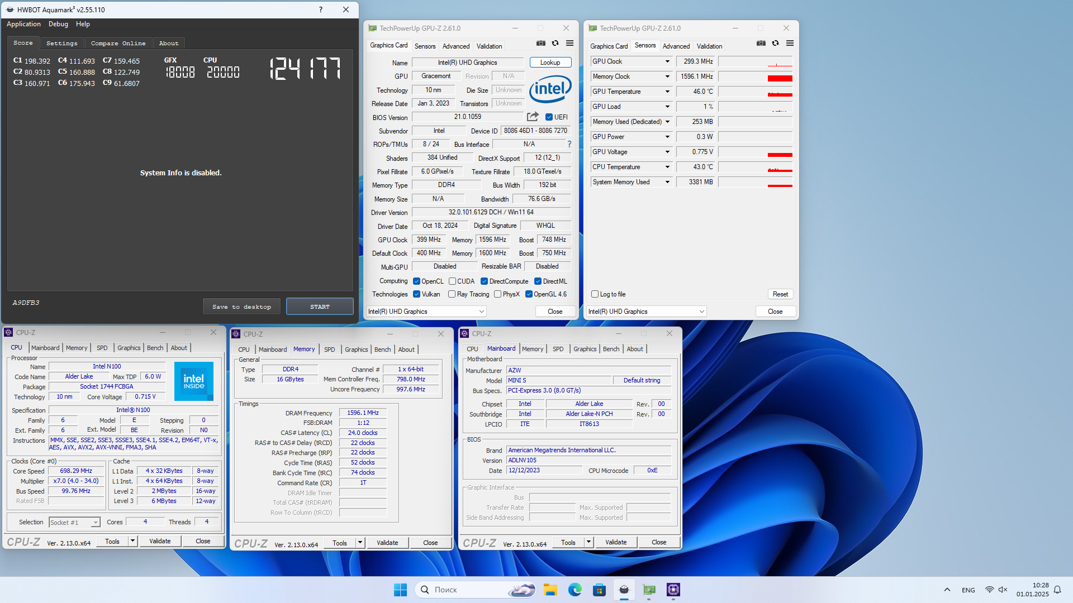Click the System Memory Used sensor graph

click(x=756, y=182)
